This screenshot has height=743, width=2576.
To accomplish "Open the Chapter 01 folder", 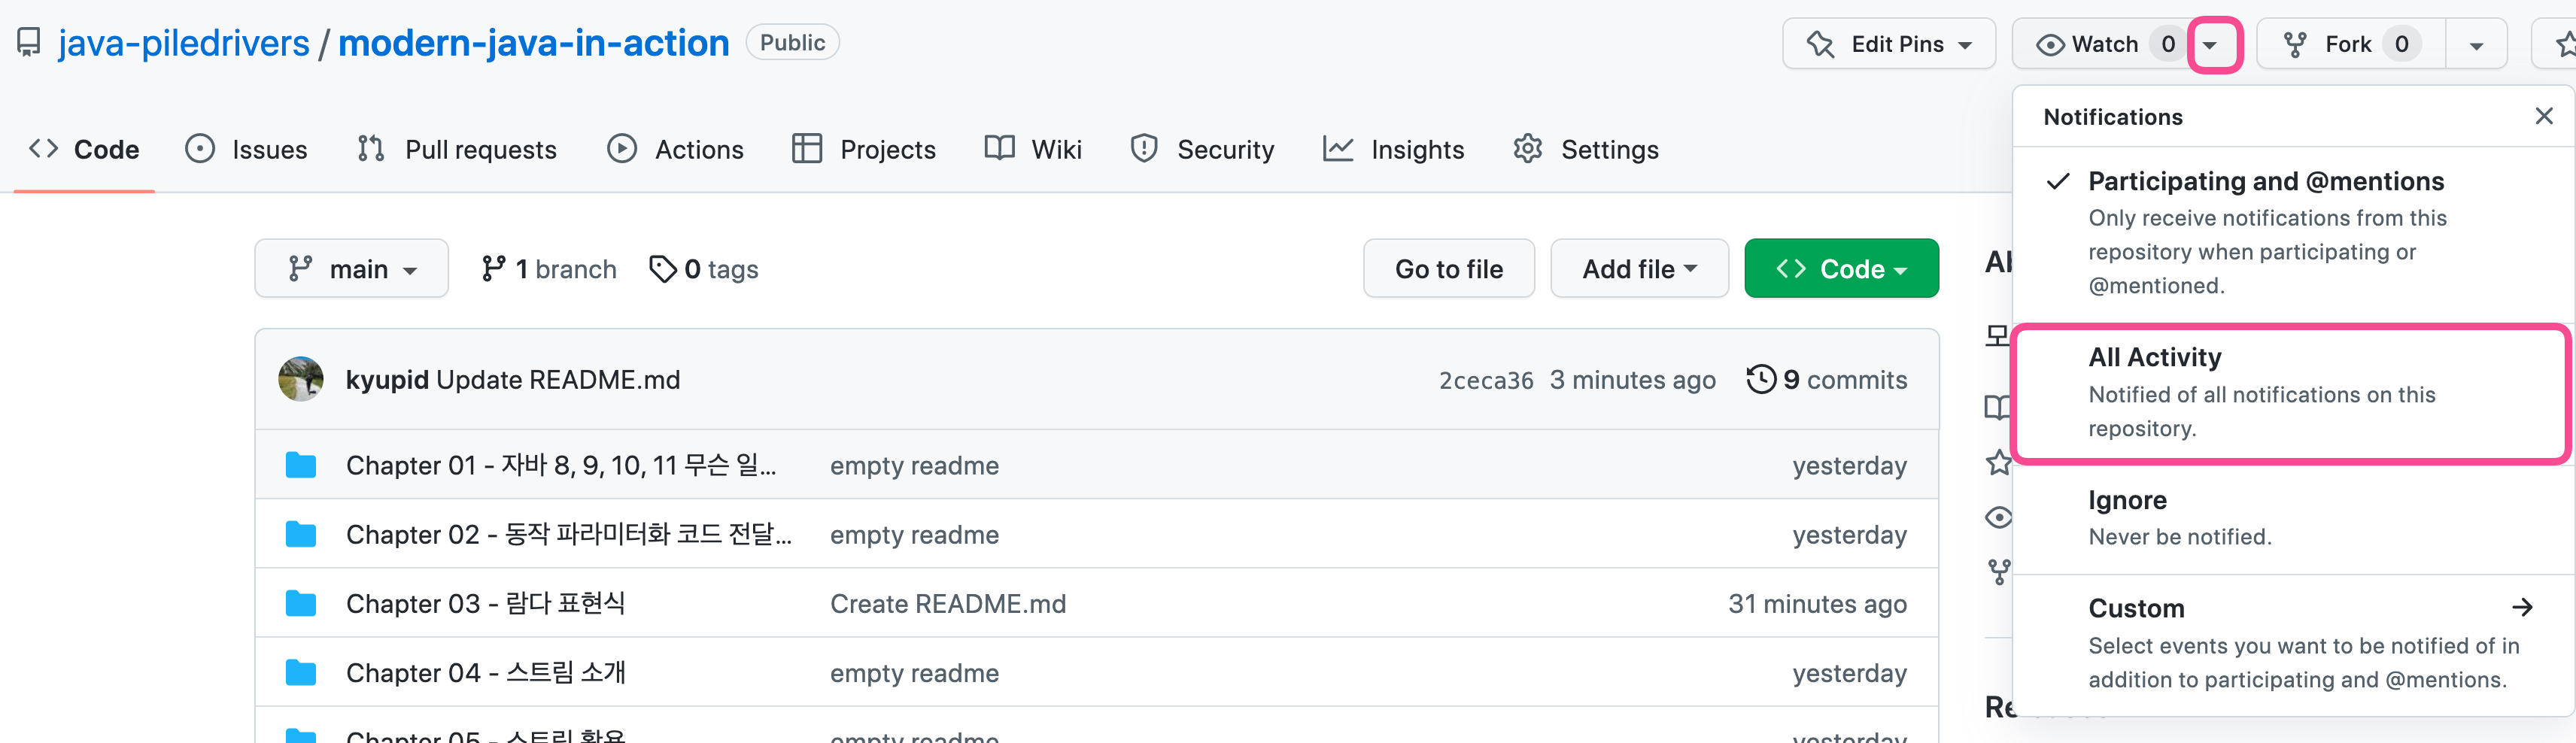I will (x=561, y=465).
